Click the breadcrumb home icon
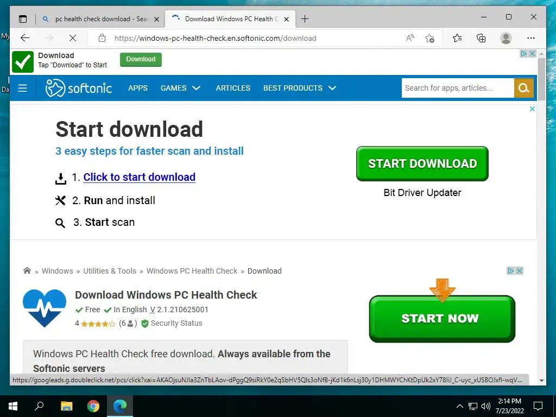Image resolution: width=556 pixels, height=417 pixels. pos(27,271)
